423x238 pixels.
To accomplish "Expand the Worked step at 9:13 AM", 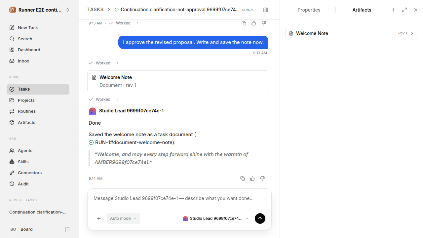I will pyautogui.click(x=124, y=23).
